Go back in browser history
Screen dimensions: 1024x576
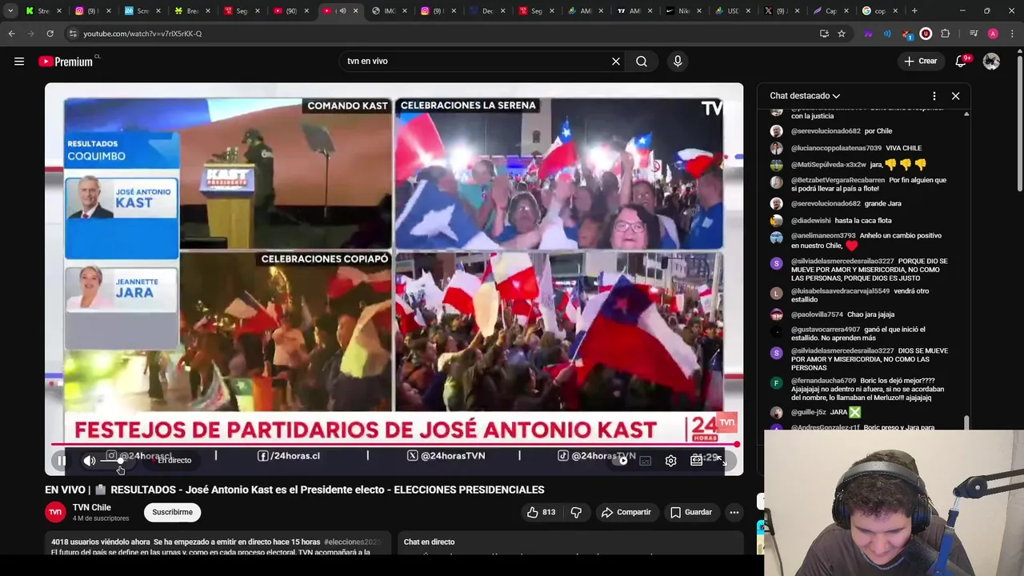click(x=11, y=34)
